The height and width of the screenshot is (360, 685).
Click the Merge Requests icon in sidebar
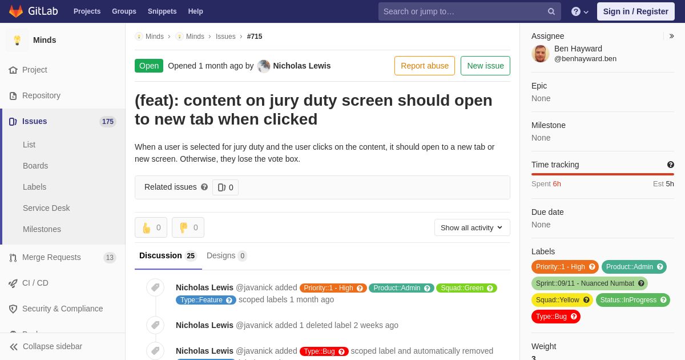[x=13, y=257]
